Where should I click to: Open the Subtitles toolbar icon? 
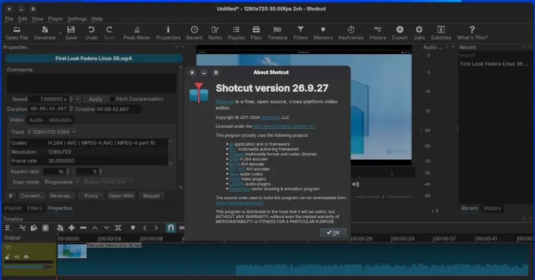click(x=441, y=30)
